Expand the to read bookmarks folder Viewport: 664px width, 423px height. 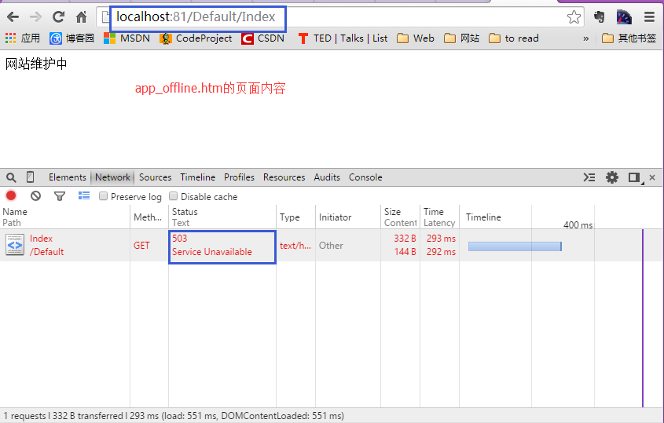click(x=514, y=38)
